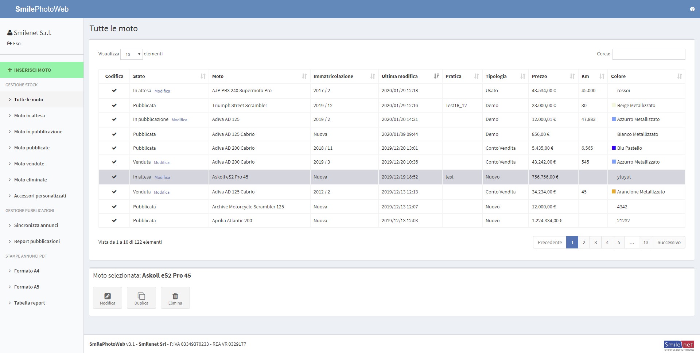Sort table by Prezzo column icon
Viewport: 700px width, 353px height.
click(572, 76)
